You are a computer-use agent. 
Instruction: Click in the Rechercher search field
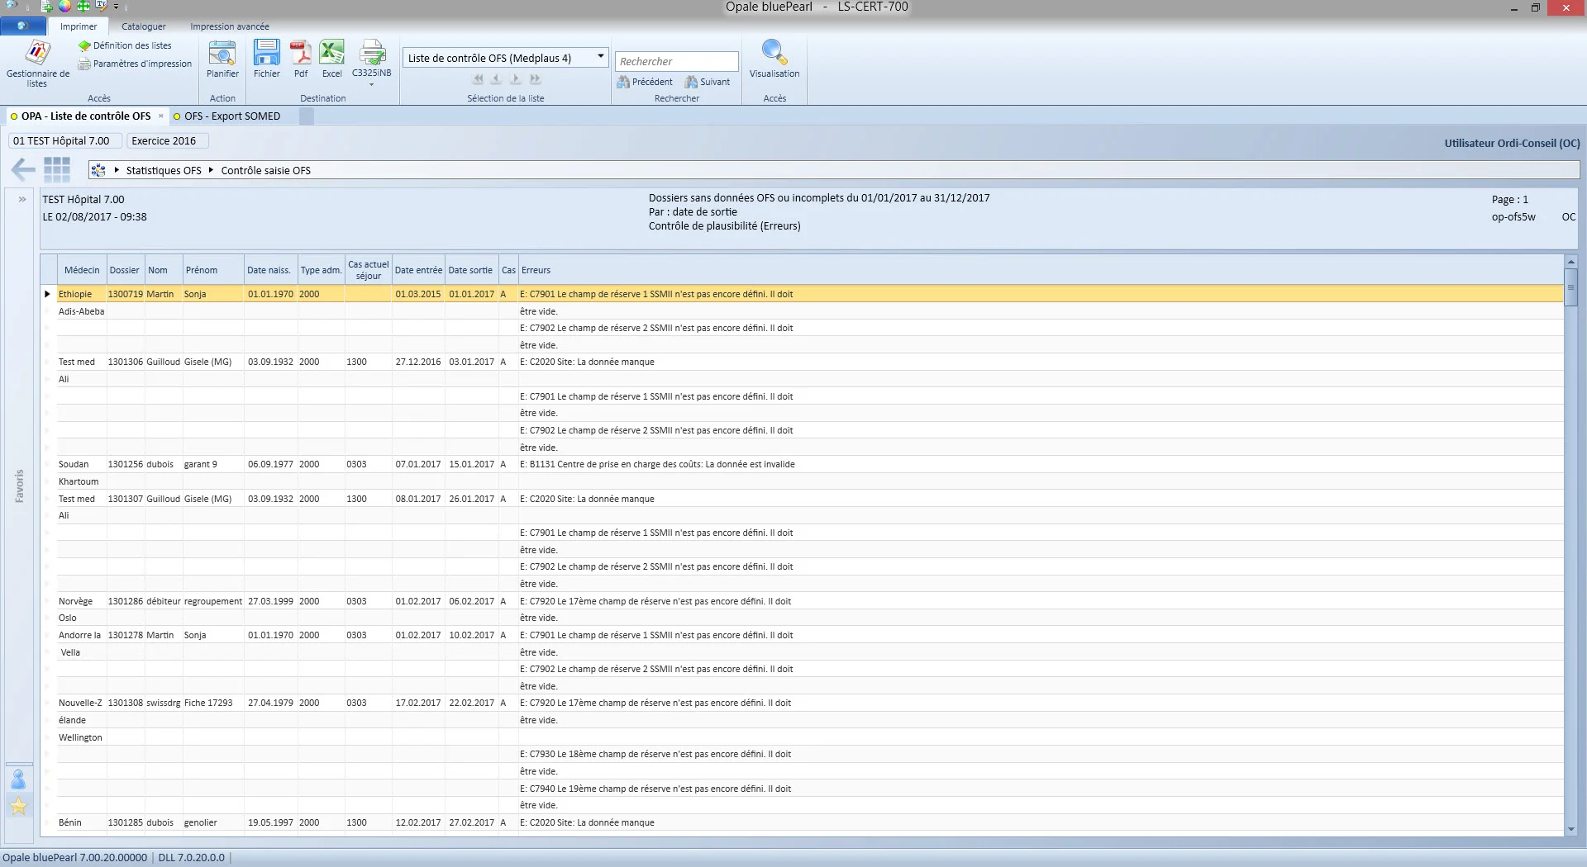[x=676, y=61]
